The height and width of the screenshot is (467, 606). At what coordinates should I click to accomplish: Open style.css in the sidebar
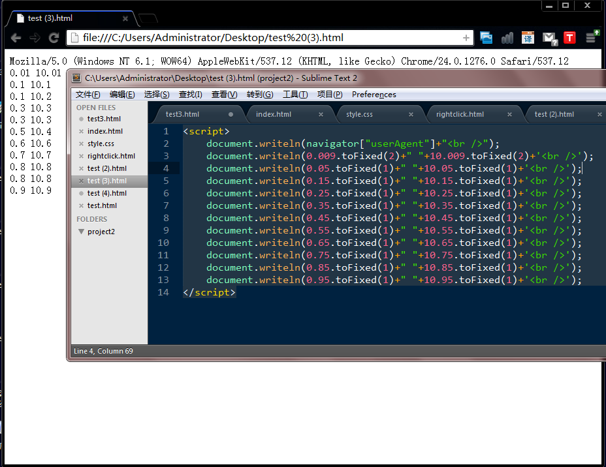[x=101, y=143]
